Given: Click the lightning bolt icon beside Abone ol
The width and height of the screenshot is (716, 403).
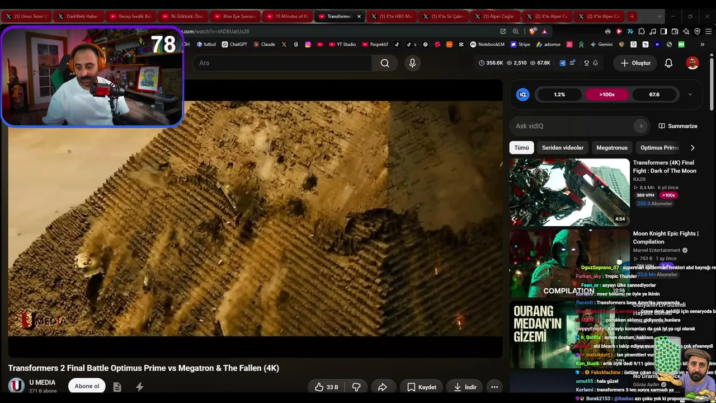Looking at the screenshot, I should click(139, 387).
